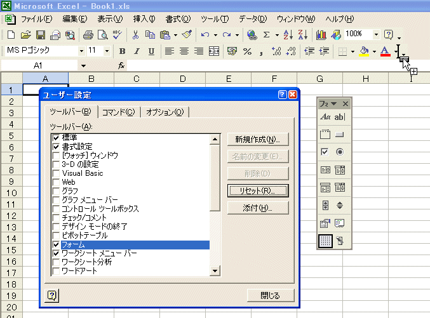430x318 pixels.
Task: Apply yellow Fill Color swatch
Action: click(x=364, y=51)
